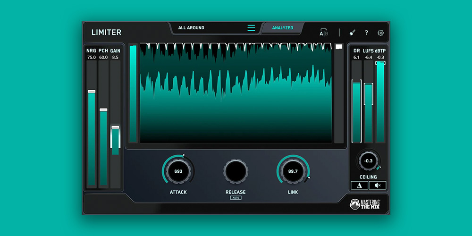Toggle the A|B comparison icon
Viewport: 472px width, 236px height.
click(x=323, y=33)
